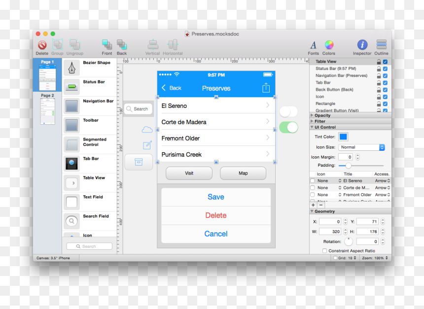Align Vertical toolbar icon
The height and width of the screenshot is (309, 424).
pos(153,45)
